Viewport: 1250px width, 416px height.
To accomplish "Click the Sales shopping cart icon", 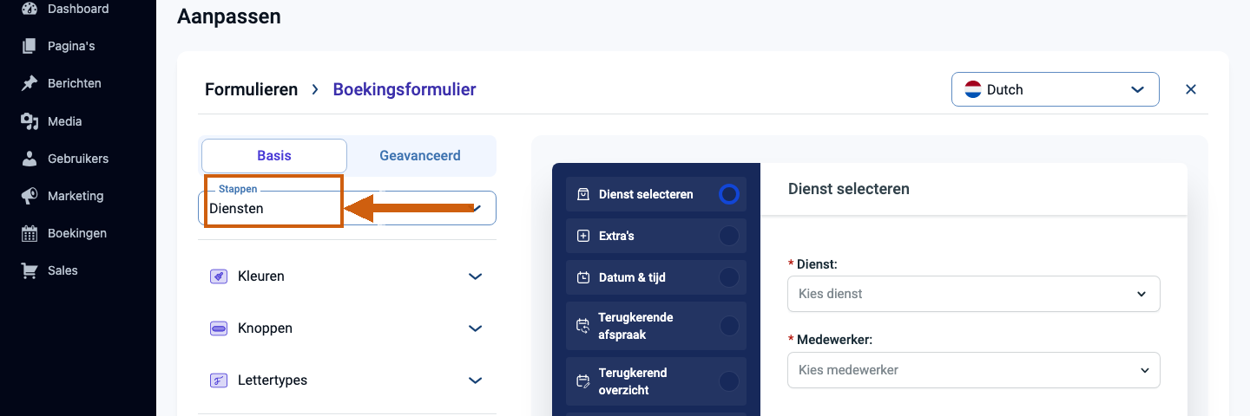I will [30, 270].
